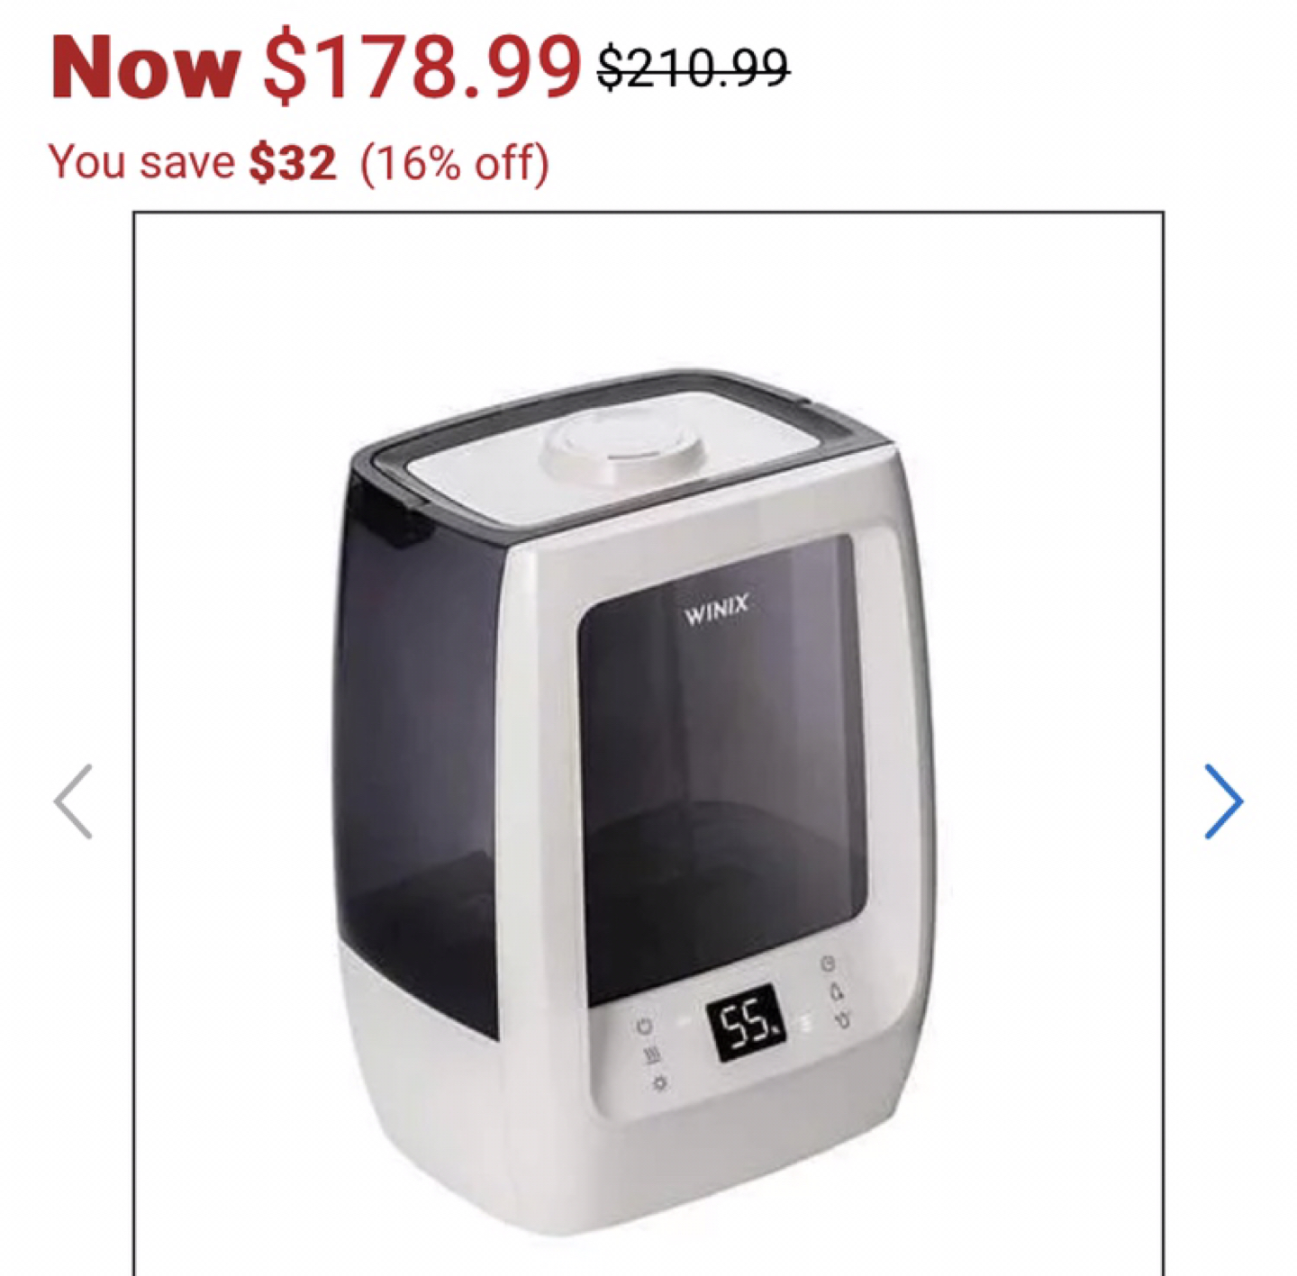
Task: Click the power icon on humidifier panel
Action: click(644, 1026)
